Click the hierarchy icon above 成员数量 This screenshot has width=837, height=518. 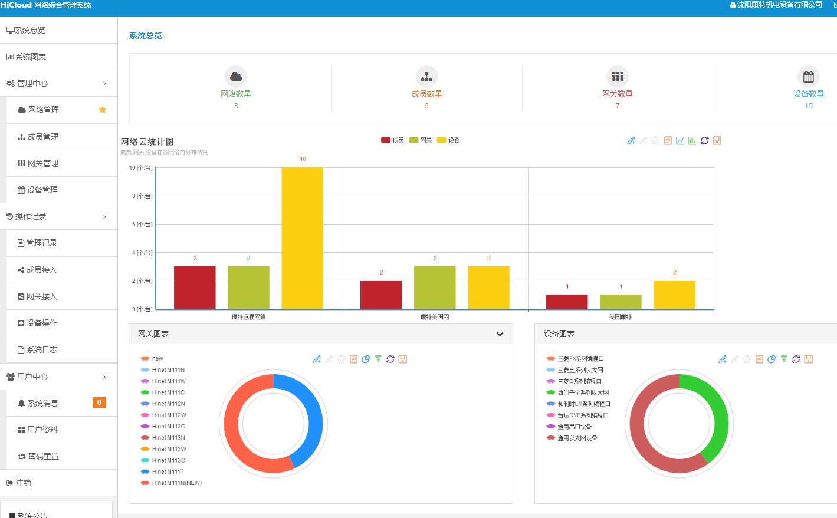click(x=426, y=77)
